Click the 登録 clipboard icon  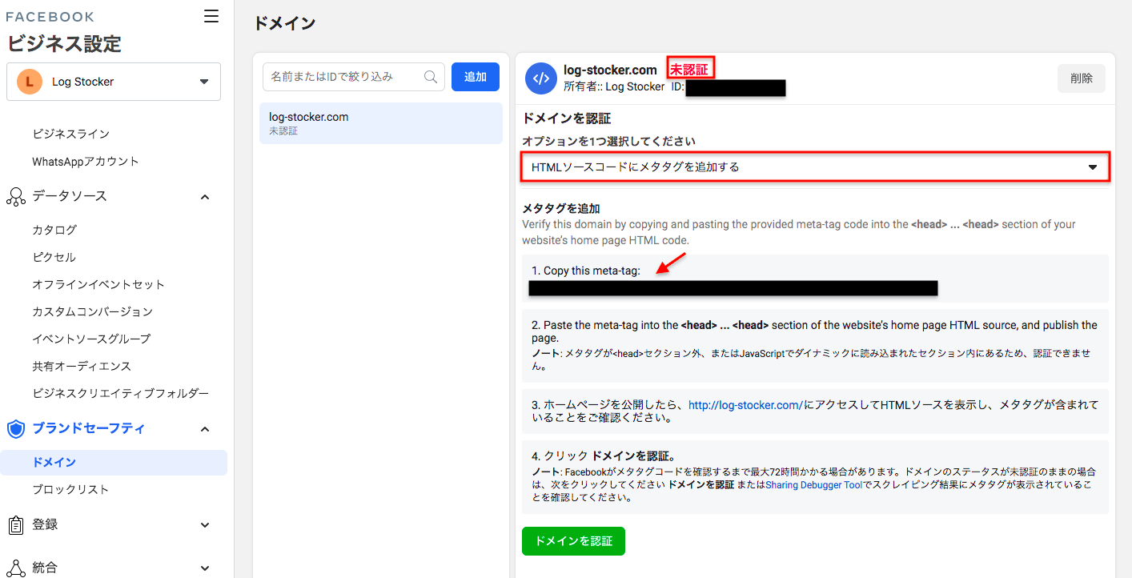click(16, 525)
